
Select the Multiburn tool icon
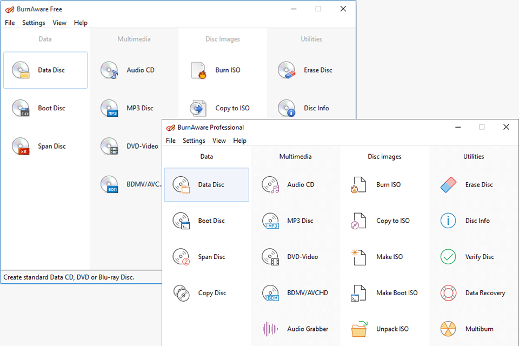448,329
